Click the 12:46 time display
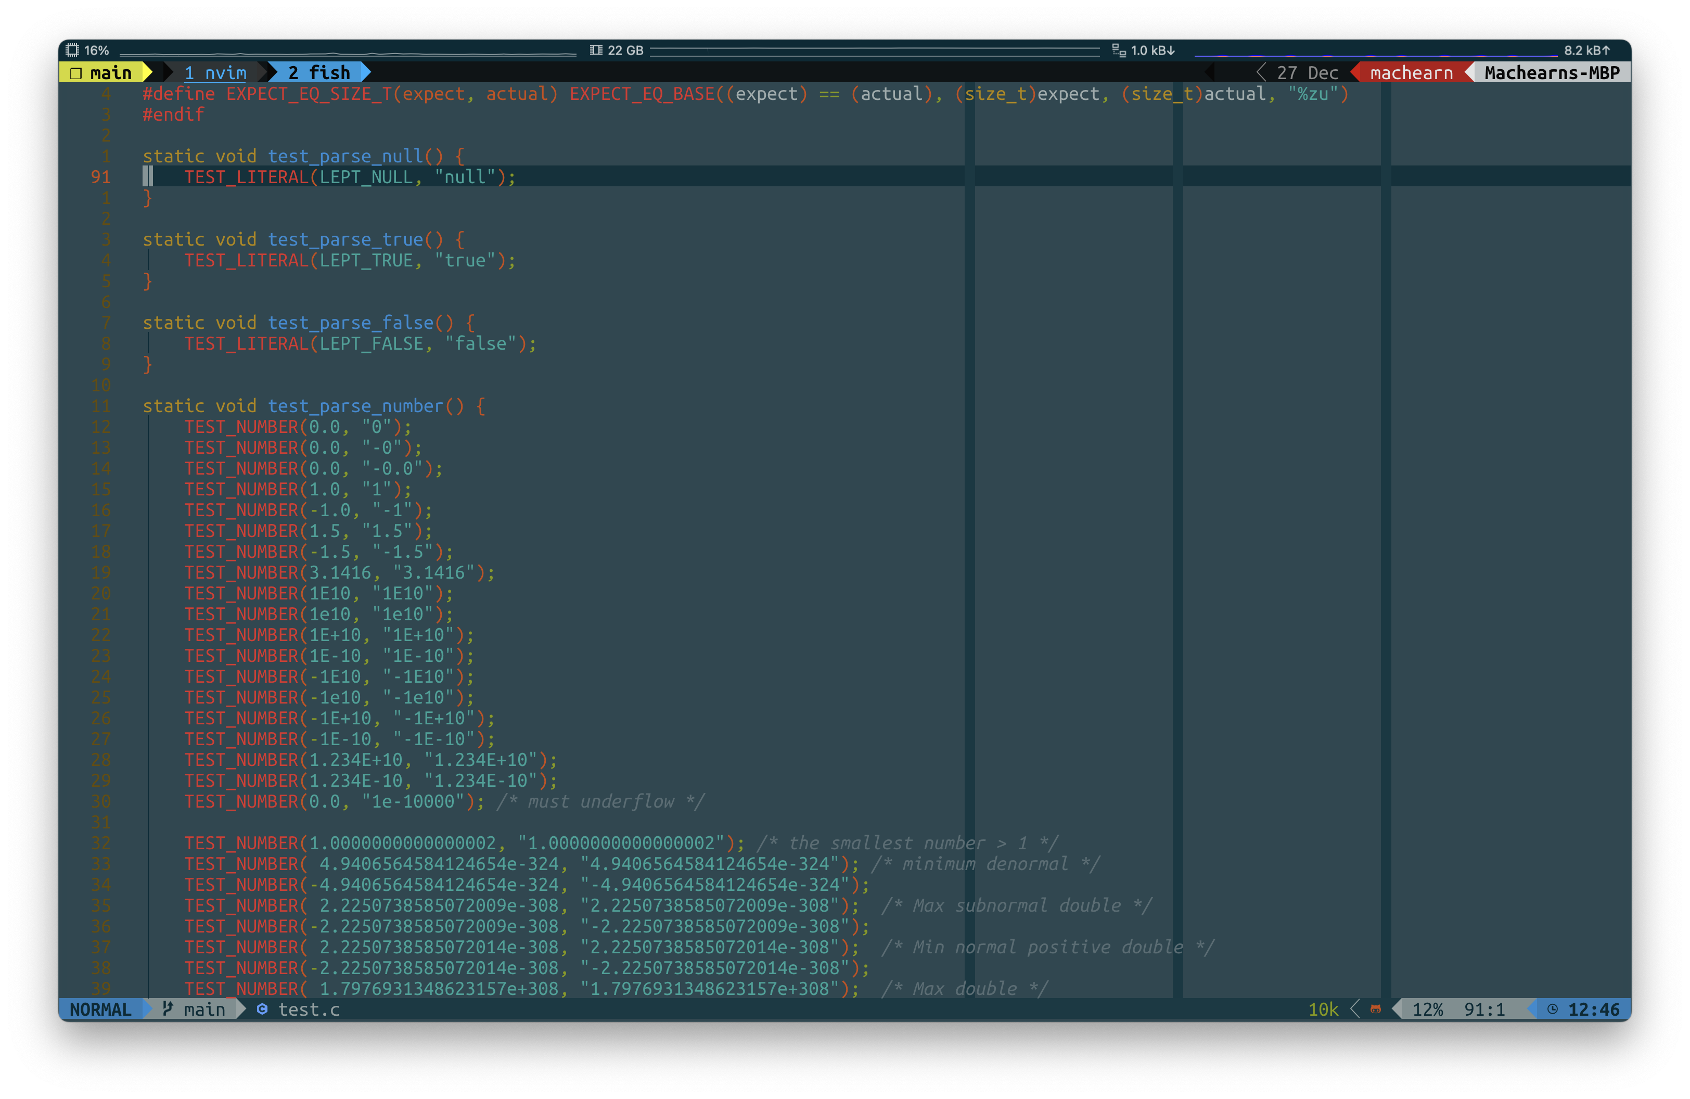Screen dimensions: 1690x1099 1593,1009
